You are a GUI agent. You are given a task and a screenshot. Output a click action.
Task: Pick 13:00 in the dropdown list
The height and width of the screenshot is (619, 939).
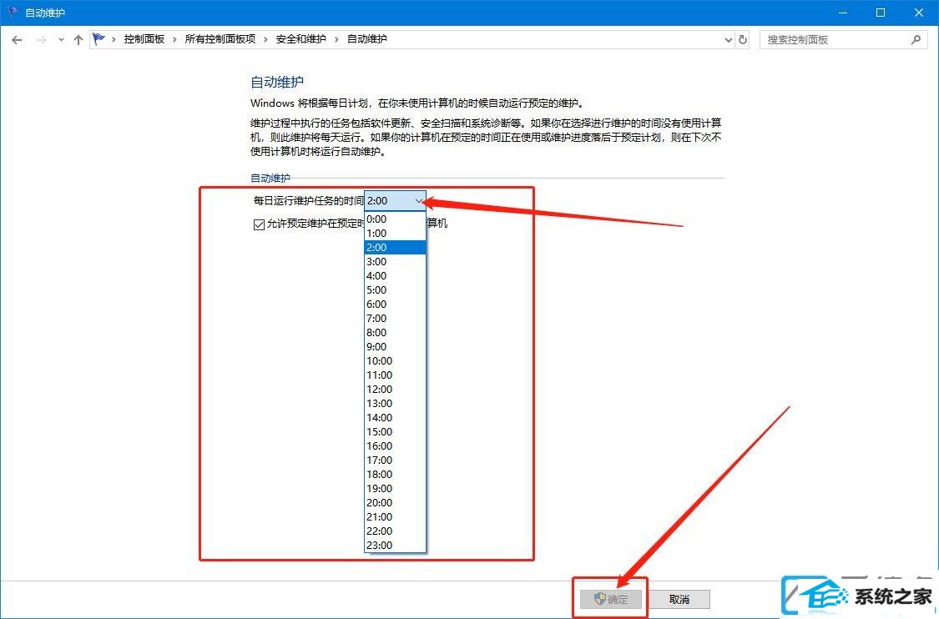click(x=396, y=404)
